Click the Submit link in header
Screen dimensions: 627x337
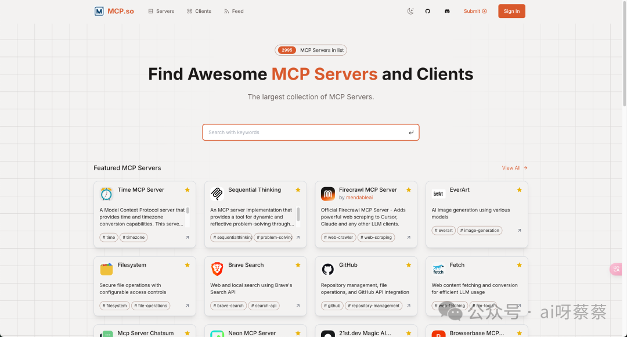click(x=475, y=11)
